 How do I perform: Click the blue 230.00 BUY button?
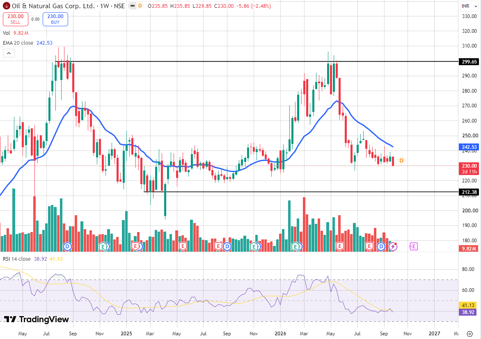pos(55,19)
